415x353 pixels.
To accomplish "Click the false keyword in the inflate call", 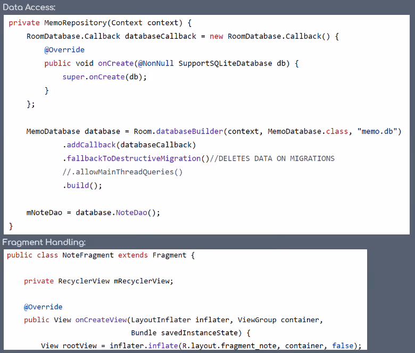I will point(343,346).
